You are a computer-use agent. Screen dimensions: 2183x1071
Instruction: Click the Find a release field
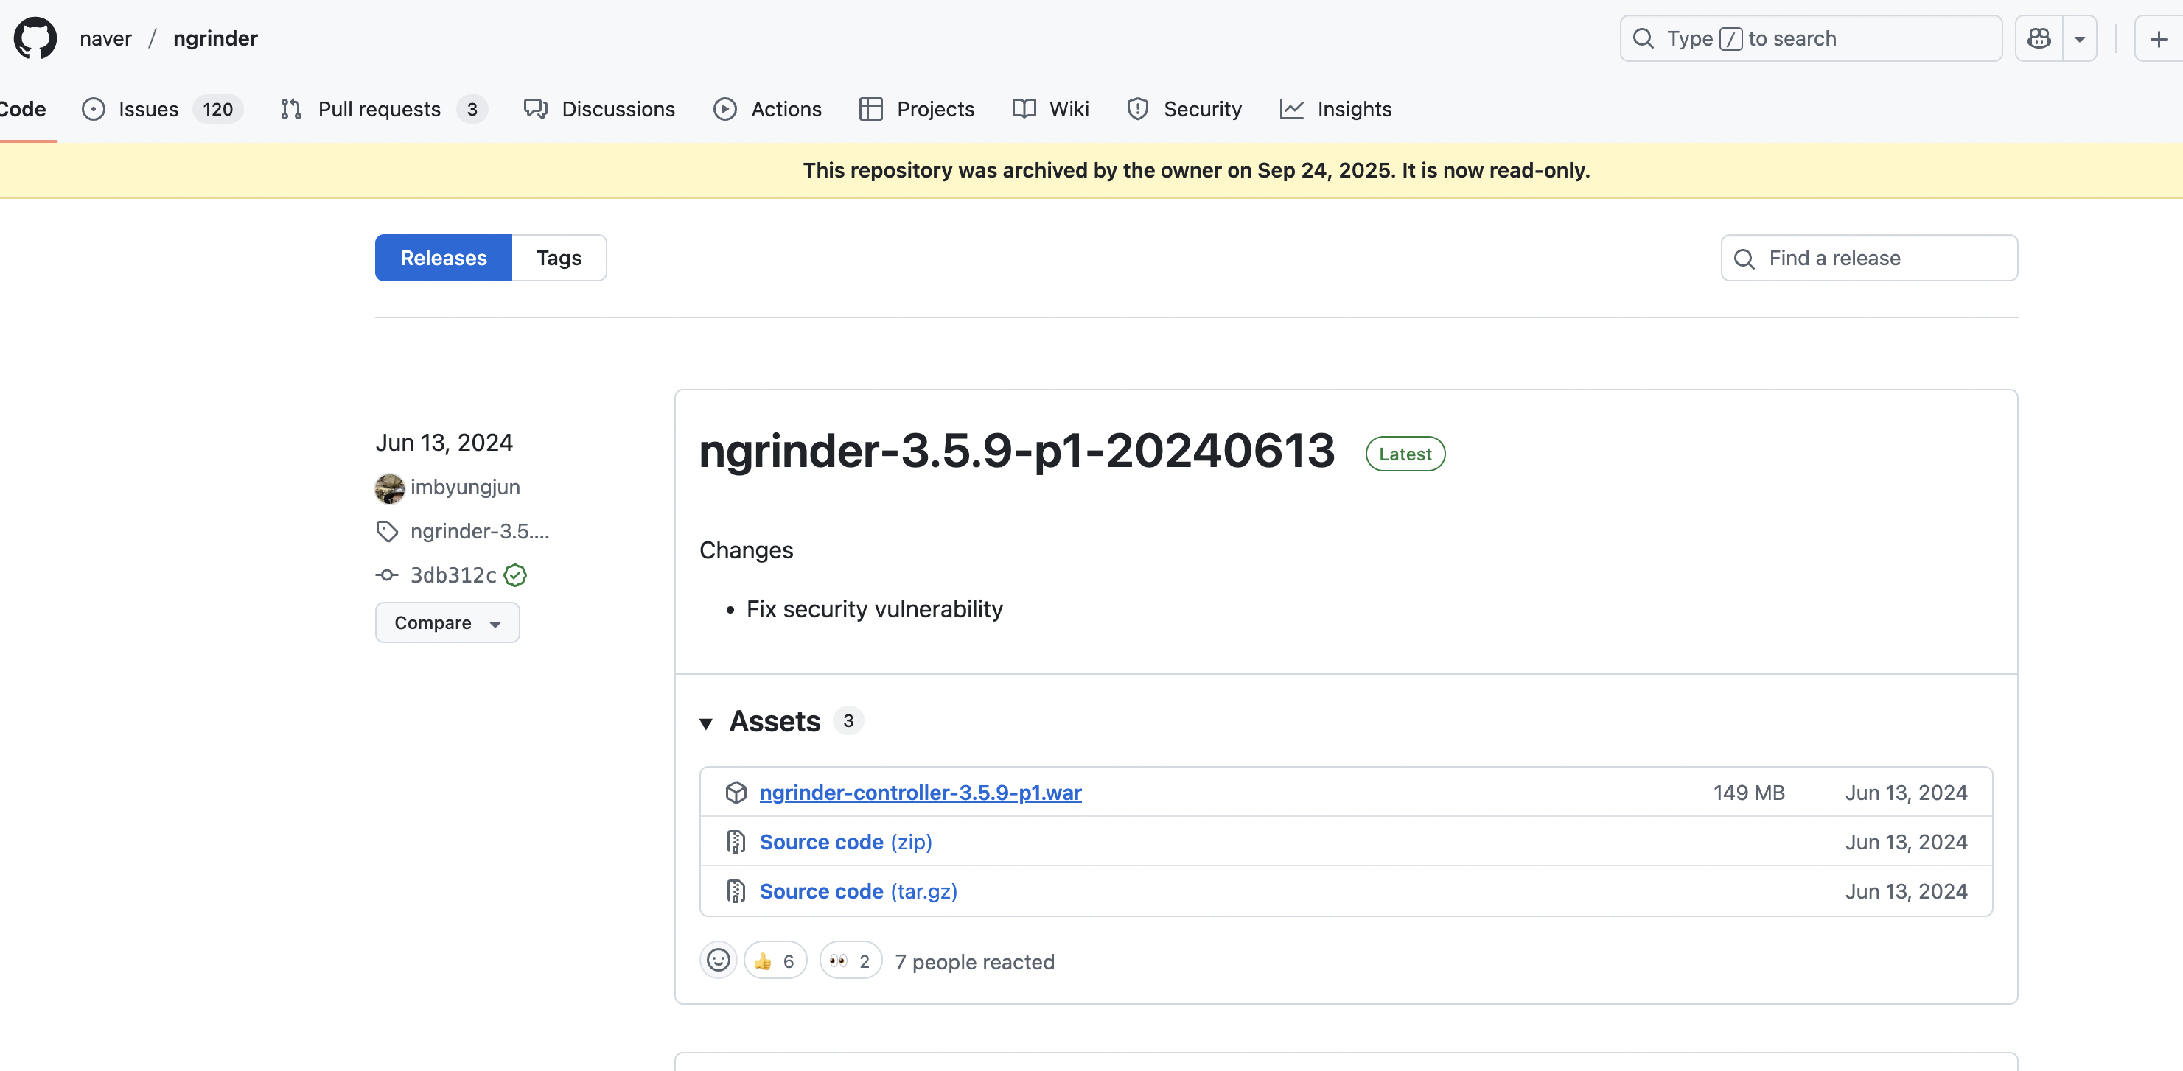[x=1885, y=259]
